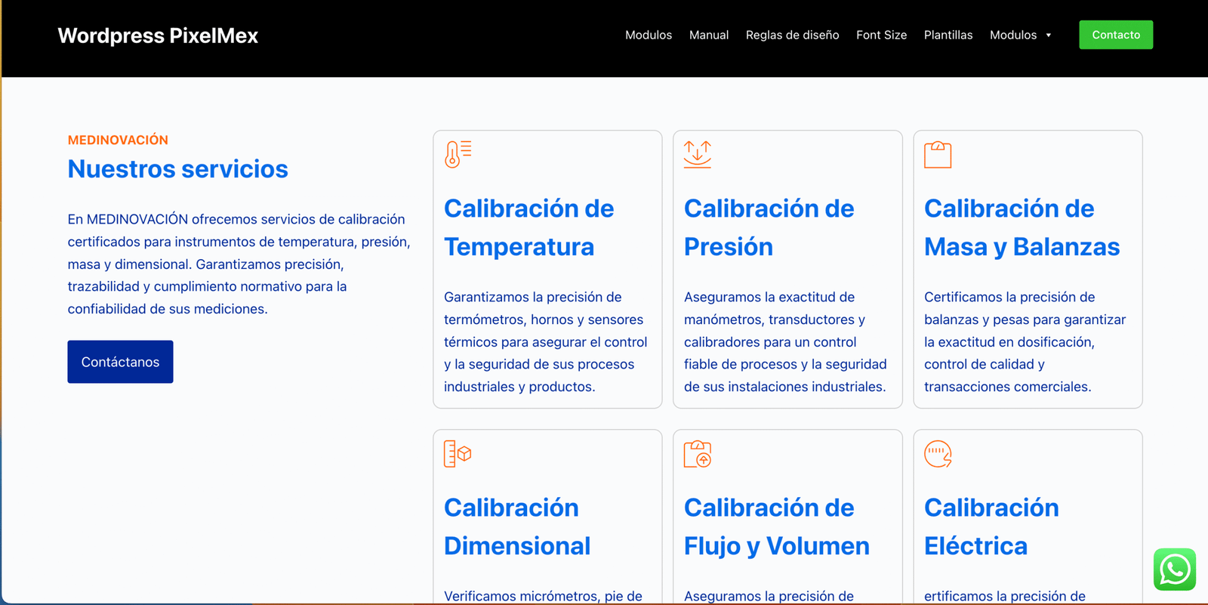This screenshot has height=605, width=1208.
Task: Click the scale icon above Masa y Balanzas
Action: click(x=938, y=155)
